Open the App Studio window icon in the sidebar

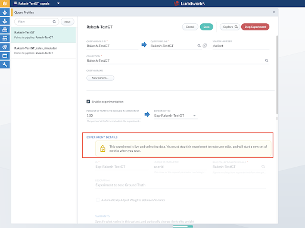(x=5, y=56)
